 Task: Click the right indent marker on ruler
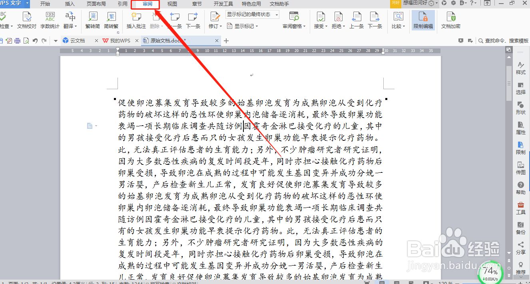pos(384,52)
